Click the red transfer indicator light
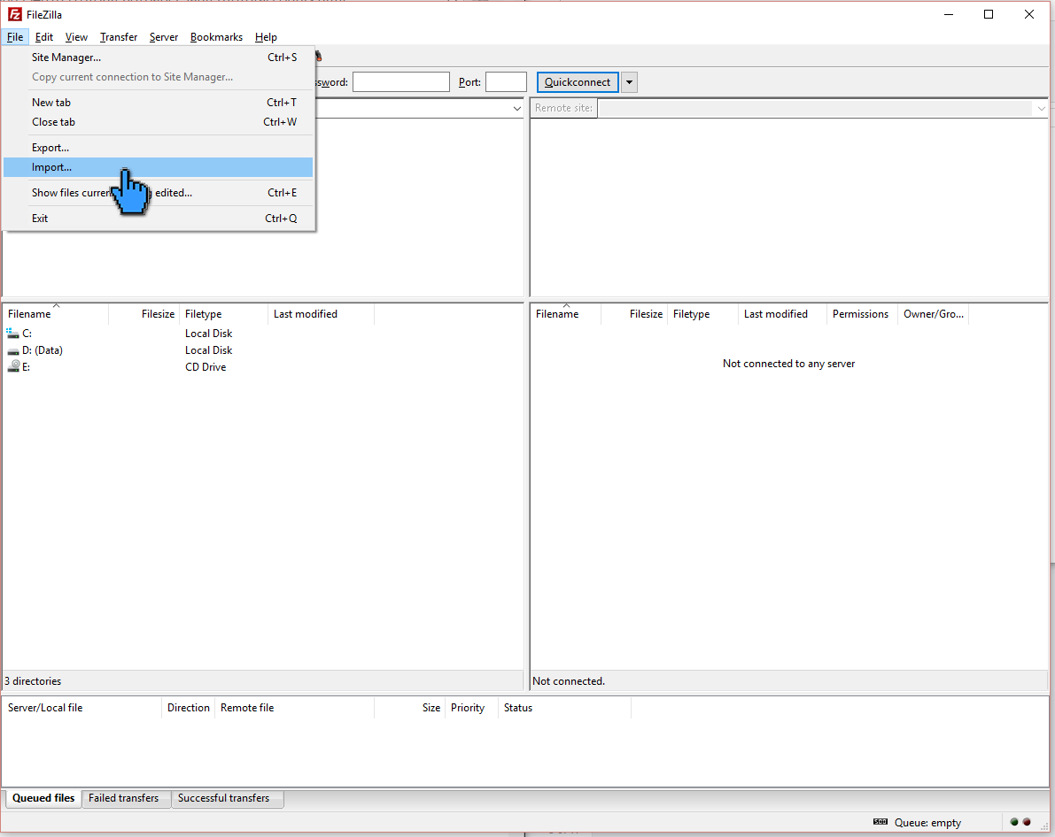This screenshot has width=1055, height=837. tap(1027, 822)
